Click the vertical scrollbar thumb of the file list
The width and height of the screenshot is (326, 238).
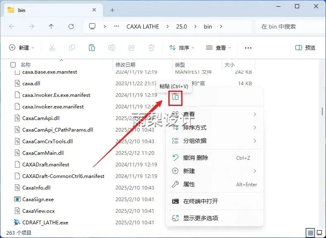click(x=322, y=111)
